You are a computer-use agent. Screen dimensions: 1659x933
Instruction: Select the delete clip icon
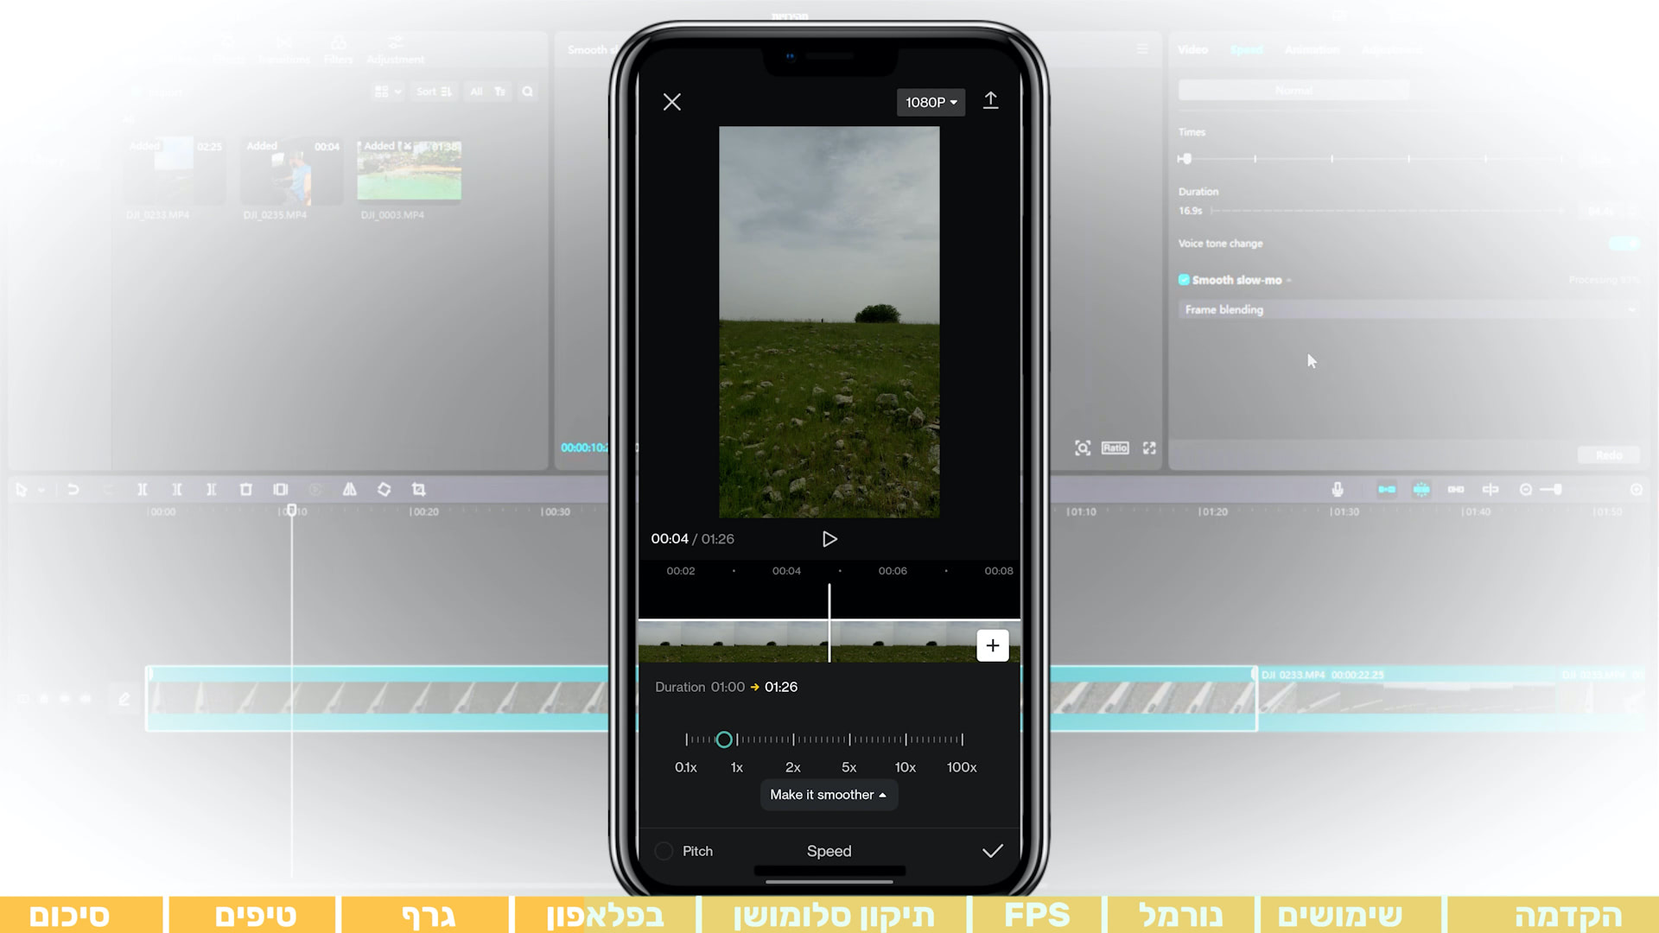[246, 489]
